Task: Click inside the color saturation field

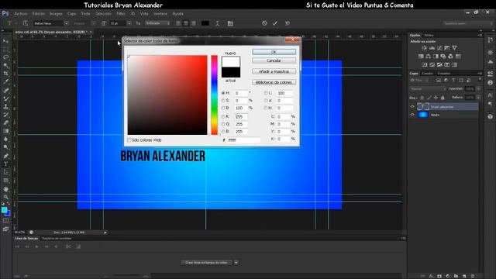Action: click(167, 95)
